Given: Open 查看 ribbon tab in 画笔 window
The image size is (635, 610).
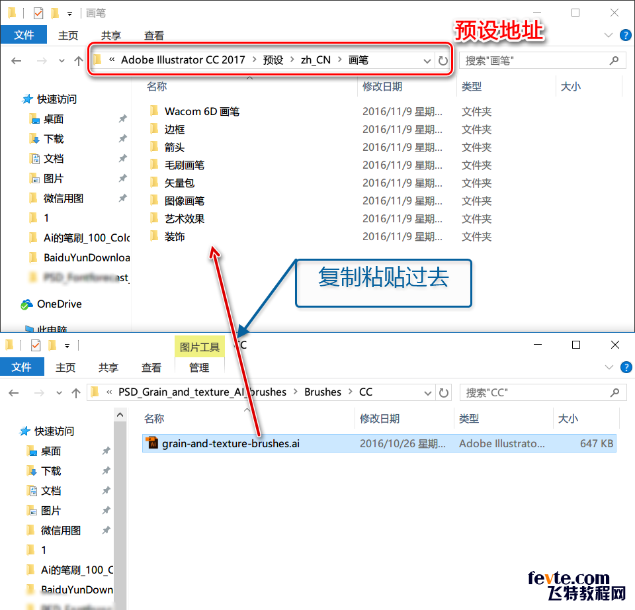Looking at the screenshot, I should pos(154,36).
